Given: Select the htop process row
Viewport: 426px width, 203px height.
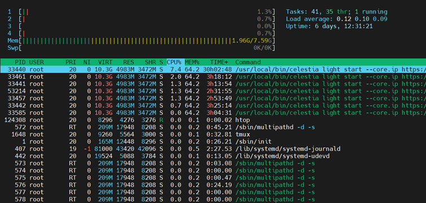Looking at the screenshot, I should pos(213,120).
